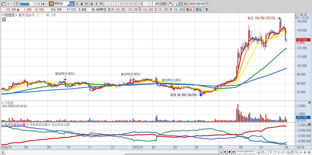The image size is (312, 155).
Task: Select the 30 interval button
Action: click(130, 4)
